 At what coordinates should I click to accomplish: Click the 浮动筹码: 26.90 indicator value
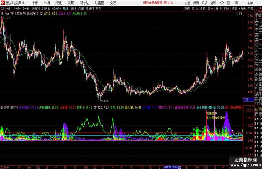[x=49, y=108]
